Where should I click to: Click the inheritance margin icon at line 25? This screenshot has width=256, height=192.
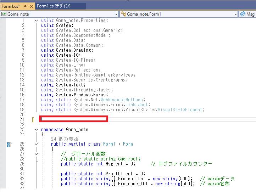9,144
